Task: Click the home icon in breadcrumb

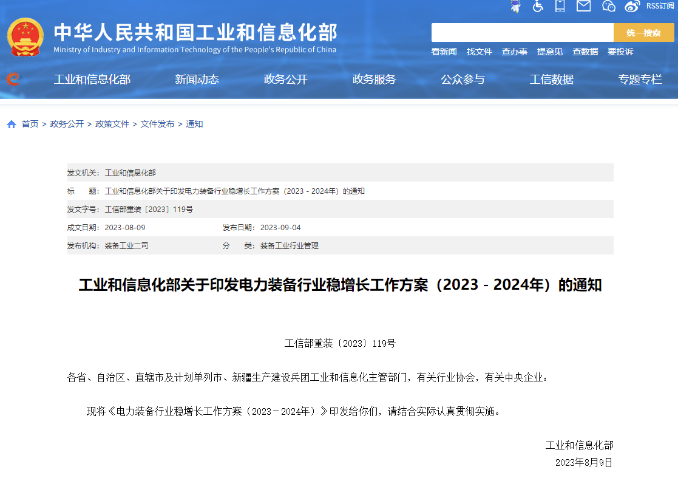Action: [12, 125]
